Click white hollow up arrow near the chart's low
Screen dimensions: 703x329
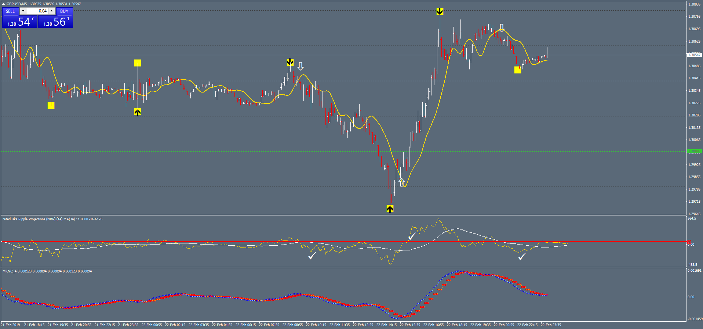[x=402, y=182]
